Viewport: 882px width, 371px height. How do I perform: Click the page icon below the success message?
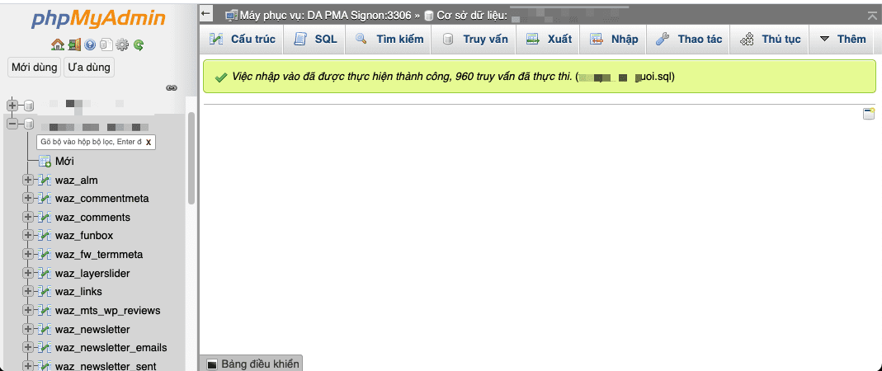tap(868, 114)
